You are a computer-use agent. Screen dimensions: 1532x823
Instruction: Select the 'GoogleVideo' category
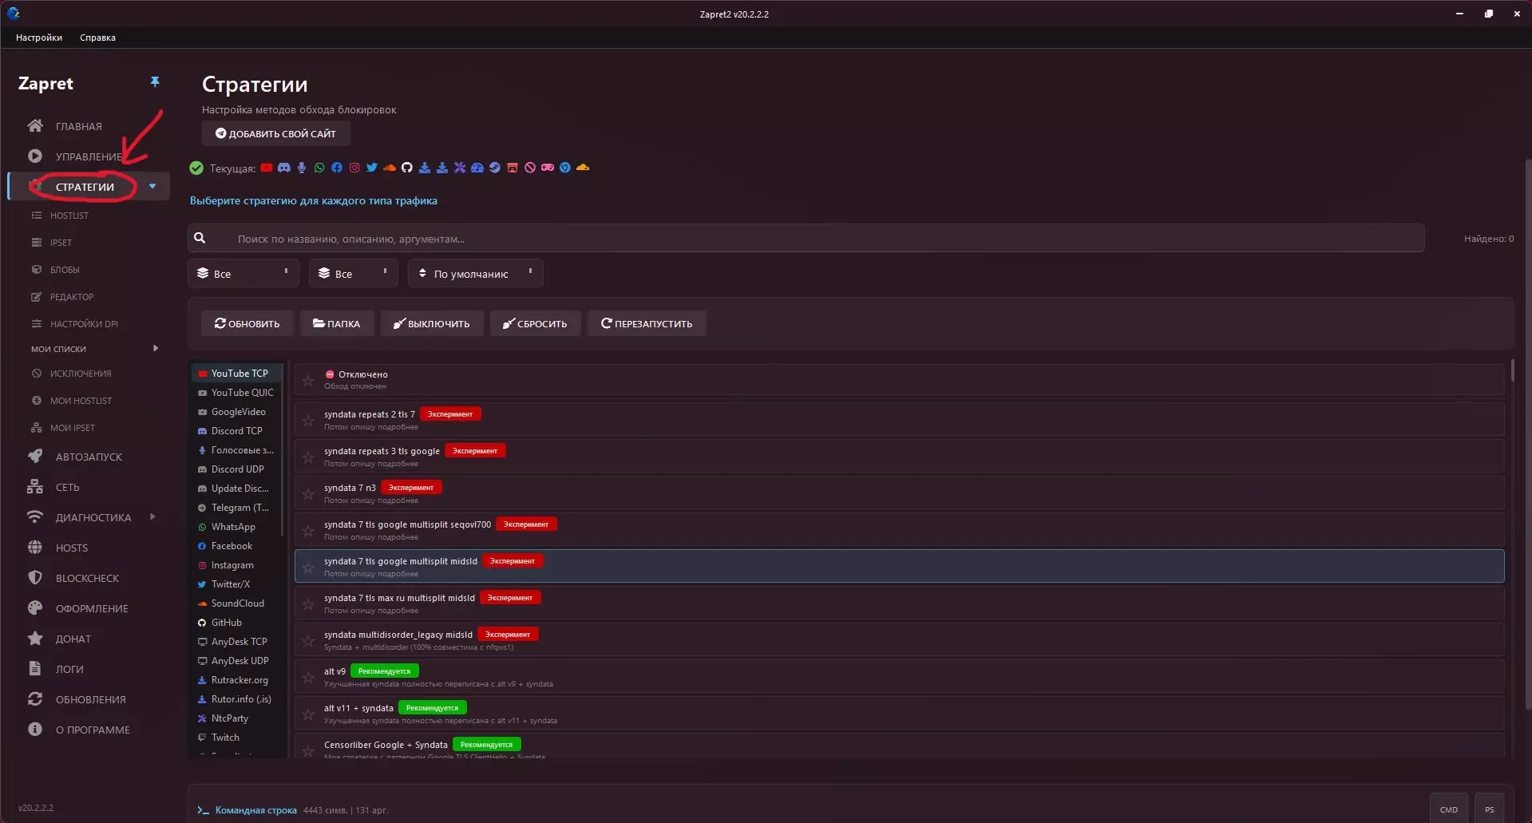(x=236, y=412)
